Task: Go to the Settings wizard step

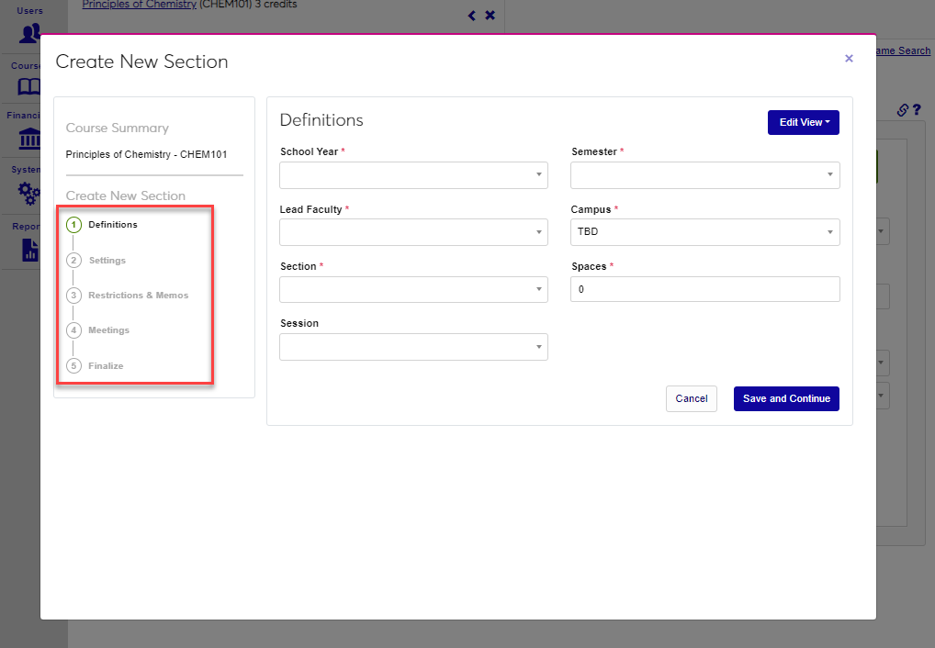Action: [107, 261]
